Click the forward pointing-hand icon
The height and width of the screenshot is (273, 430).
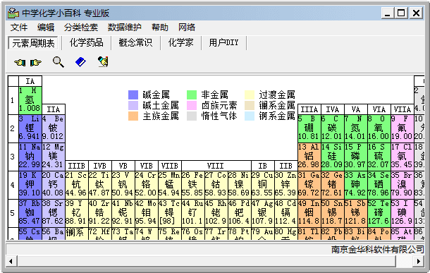click(36, 63)
